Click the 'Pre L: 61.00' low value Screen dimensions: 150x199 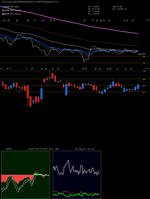coord(94,11)
